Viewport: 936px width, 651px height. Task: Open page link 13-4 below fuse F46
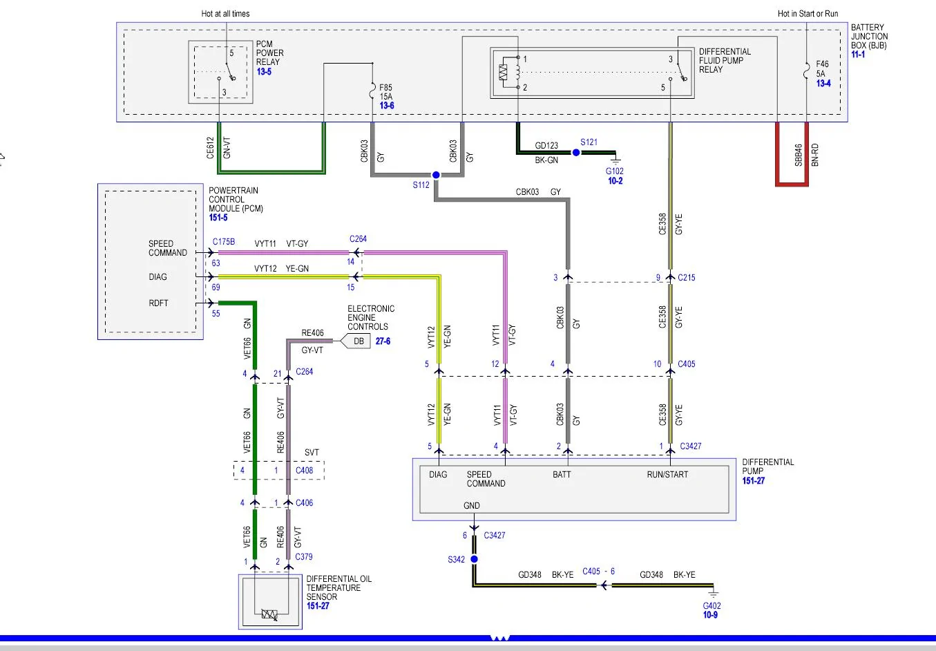(823, 84)
